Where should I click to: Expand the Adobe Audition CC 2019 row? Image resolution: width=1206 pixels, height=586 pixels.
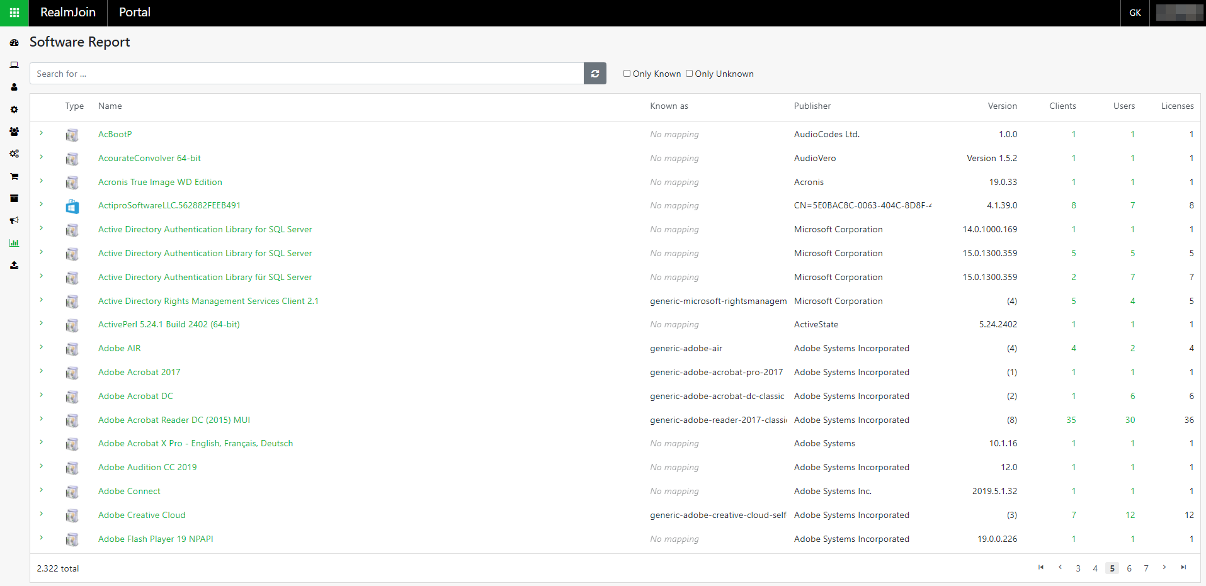(42, 466)
